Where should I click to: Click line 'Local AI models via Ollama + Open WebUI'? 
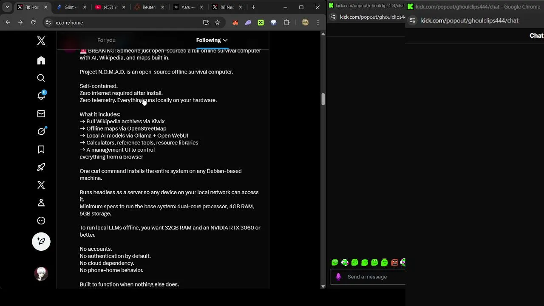(137, 136)
